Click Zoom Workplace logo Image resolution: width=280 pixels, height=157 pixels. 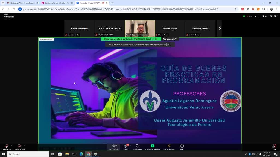pos(9,16)
